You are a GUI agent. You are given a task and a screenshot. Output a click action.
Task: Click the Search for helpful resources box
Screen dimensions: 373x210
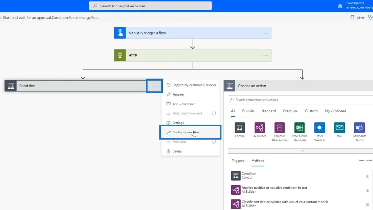(150, 6)
